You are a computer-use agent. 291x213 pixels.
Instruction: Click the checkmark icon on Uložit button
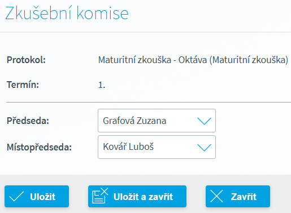16,197
